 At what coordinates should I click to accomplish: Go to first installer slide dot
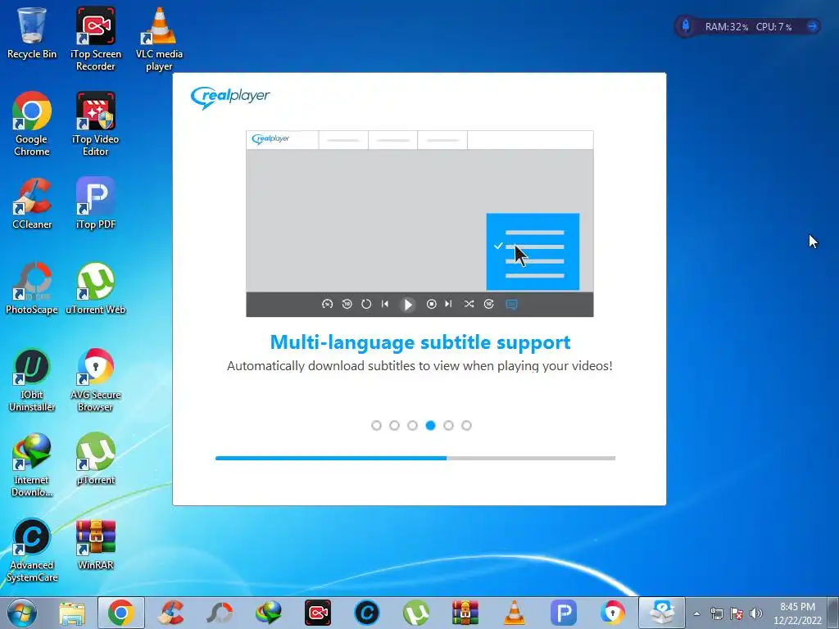[376, 425]
